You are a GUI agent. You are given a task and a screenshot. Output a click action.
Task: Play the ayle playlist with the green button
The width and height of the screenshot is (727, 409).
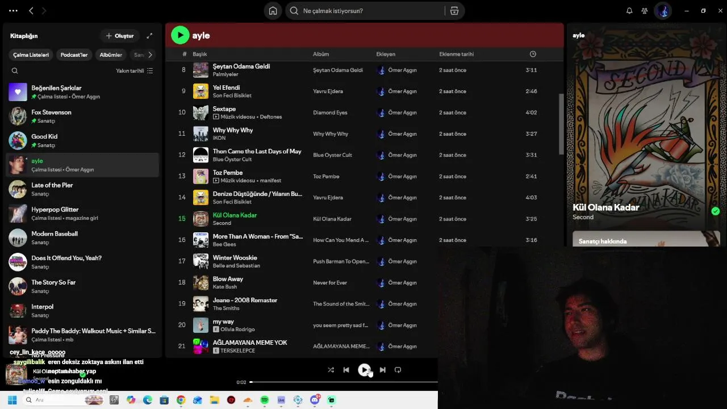pos(180,35)
